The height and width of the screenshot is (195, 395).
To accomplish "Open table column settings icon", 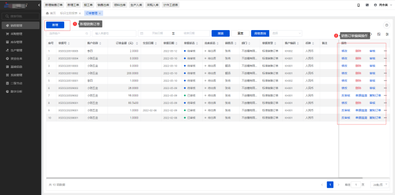I will 387,34.
